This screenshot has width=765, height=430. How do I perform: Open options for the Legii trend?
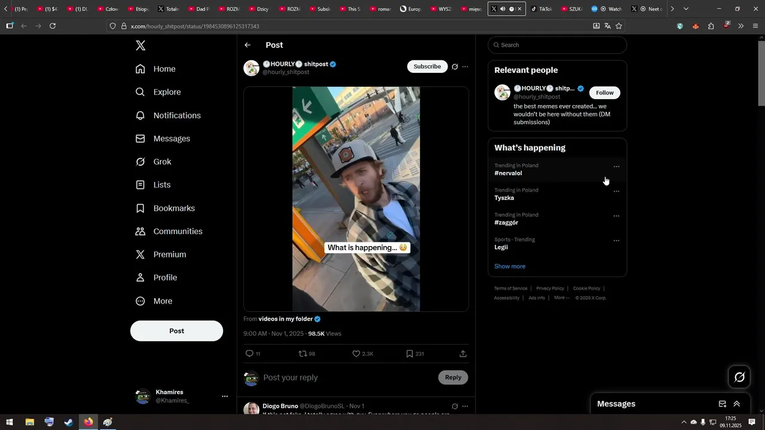[616, 241]
